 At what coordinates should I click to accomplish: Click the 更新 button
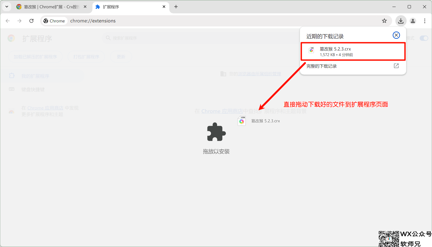pos(121,57)
